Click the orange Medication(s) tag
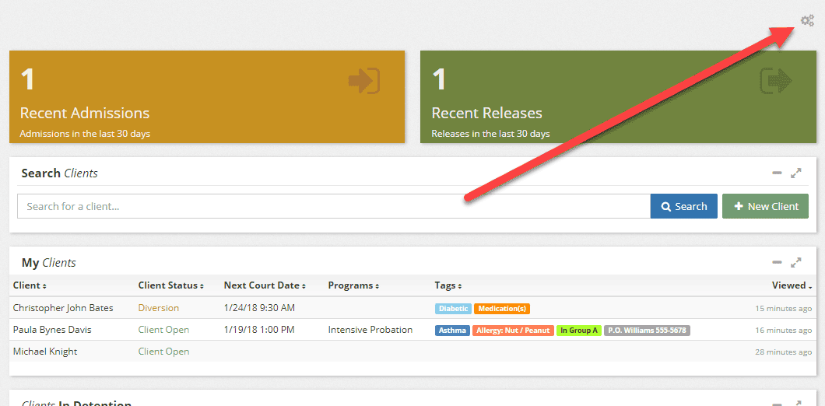Image resolution: width=825 pixels, height=406 pixels. [x=502, y=309]
